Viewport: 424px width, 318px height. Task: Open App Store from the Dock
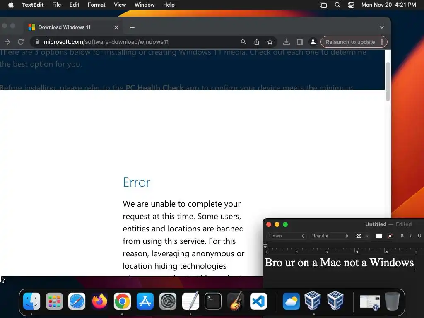[145, 301]
